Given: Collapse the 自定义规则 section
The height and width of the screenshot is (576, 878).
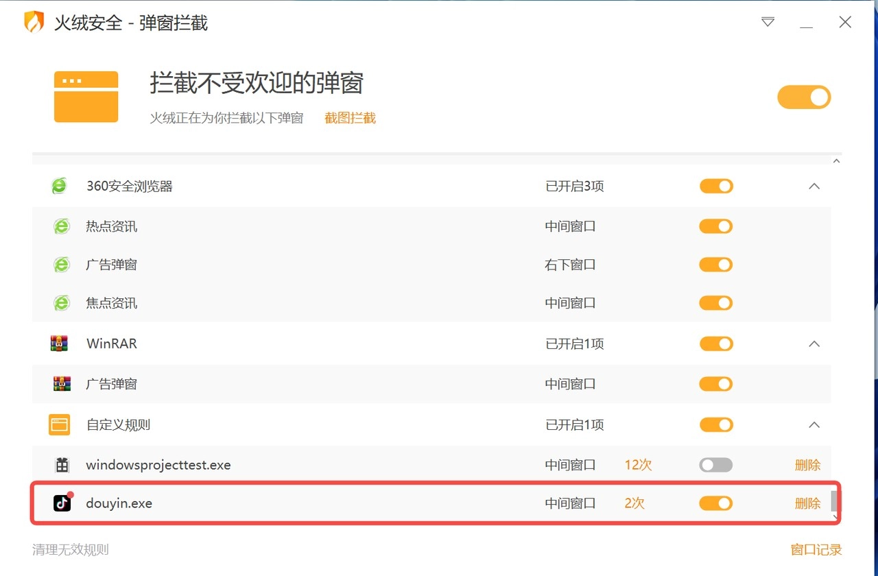Looking at the screenshot, I should [x=814, y=425].
